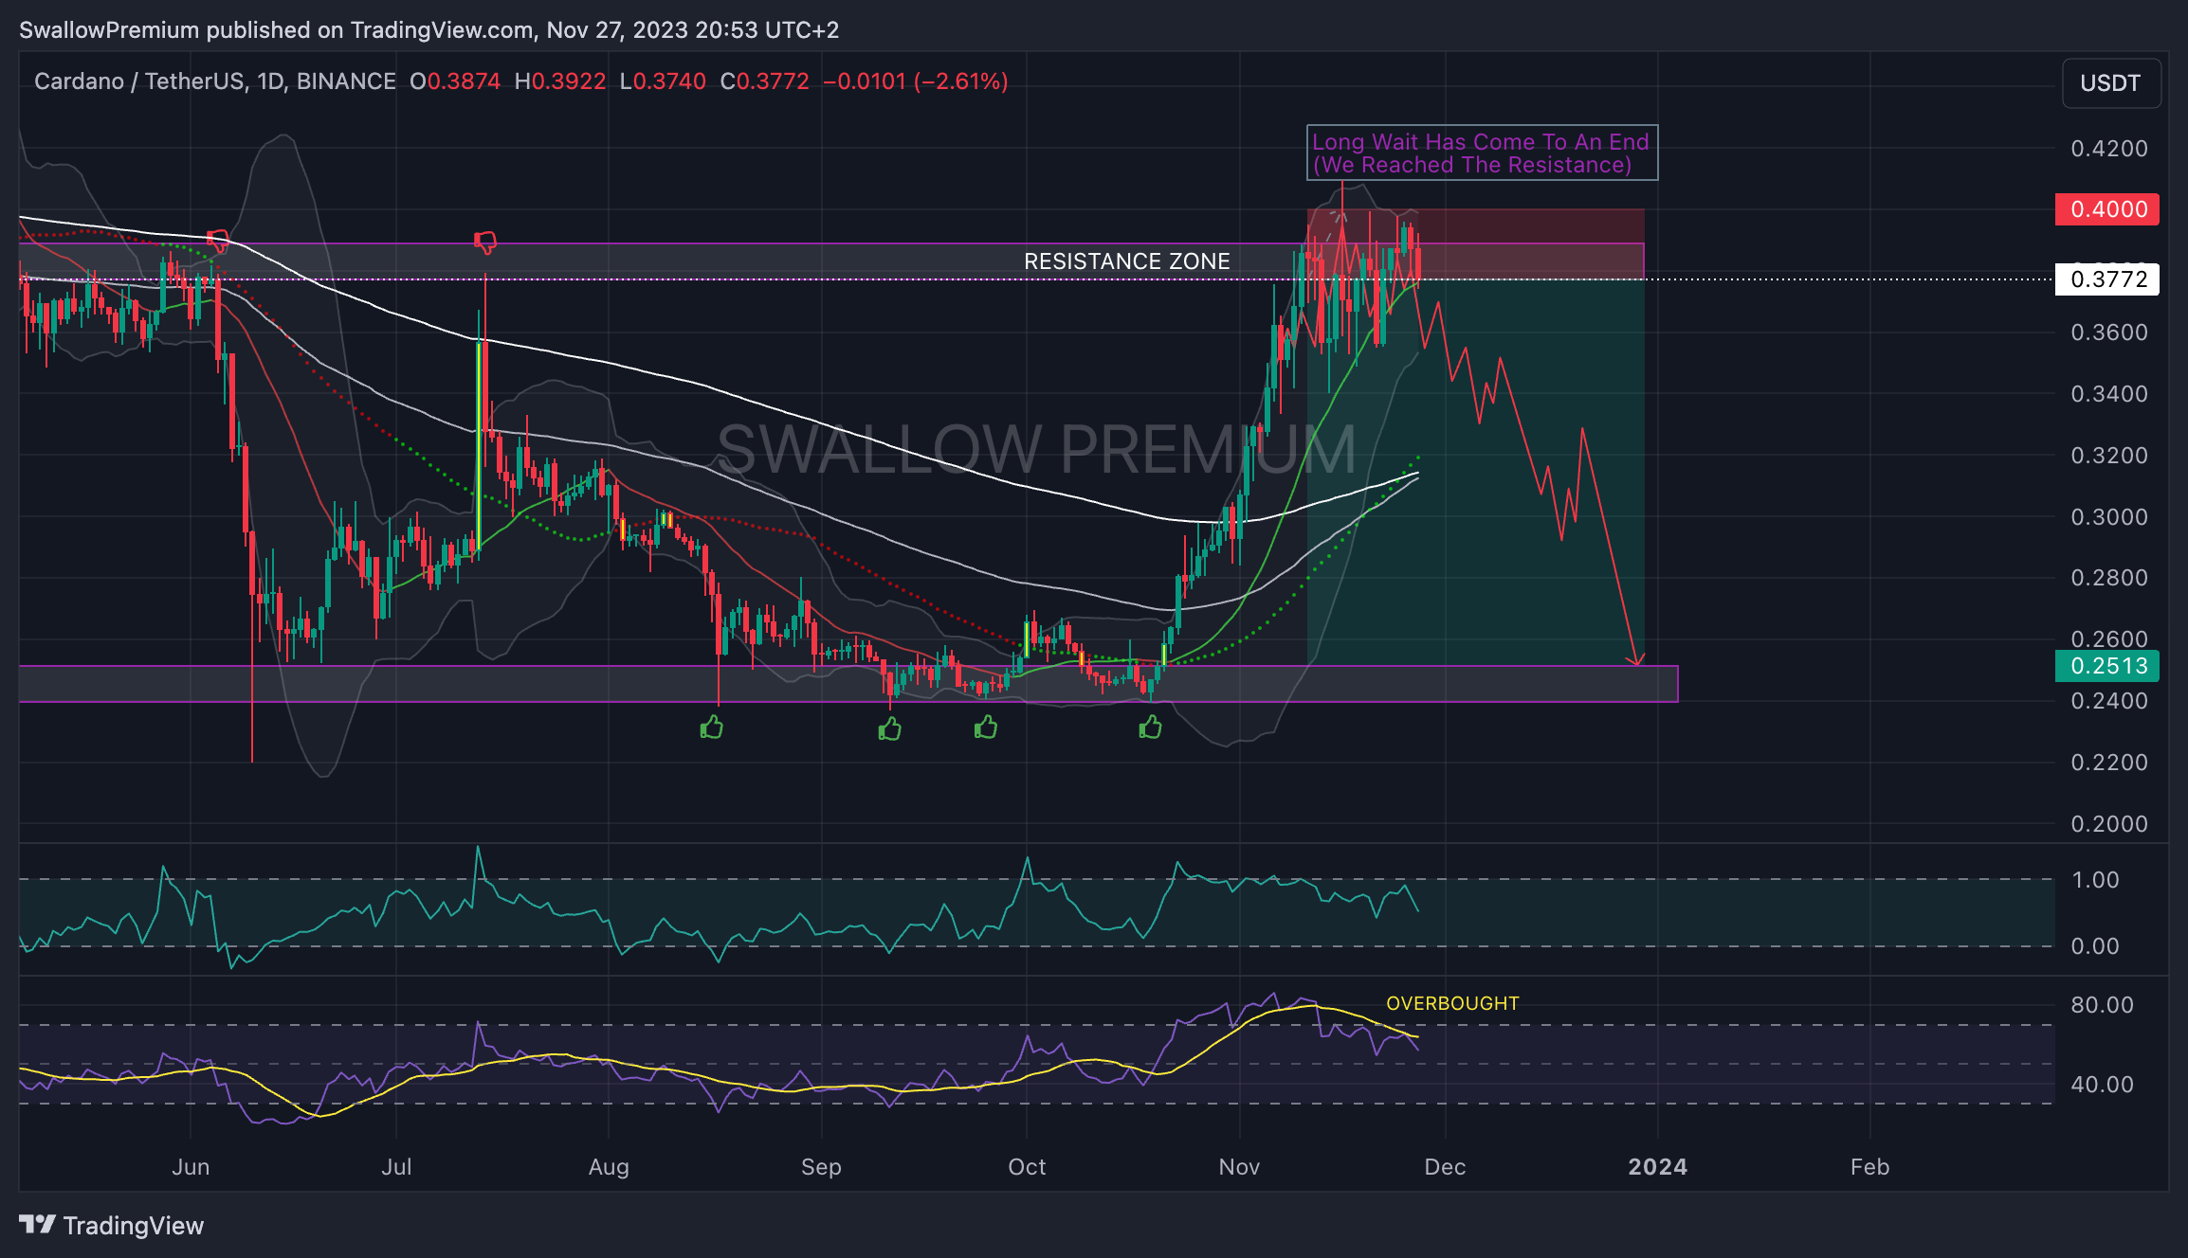Click the white 0.3772 current price label

tap(2106, 279)
